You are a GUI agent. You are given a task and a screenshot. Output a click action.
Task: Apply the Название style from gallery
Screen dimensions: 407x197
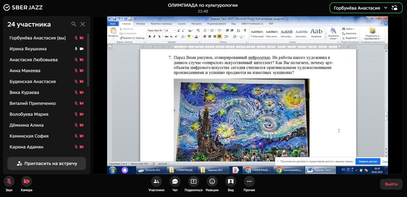coord(316,33)
